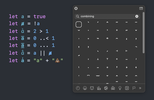Click the '..<' half-open range operator
The width and height of the screenshot is (154, 100).
[44, 38]
